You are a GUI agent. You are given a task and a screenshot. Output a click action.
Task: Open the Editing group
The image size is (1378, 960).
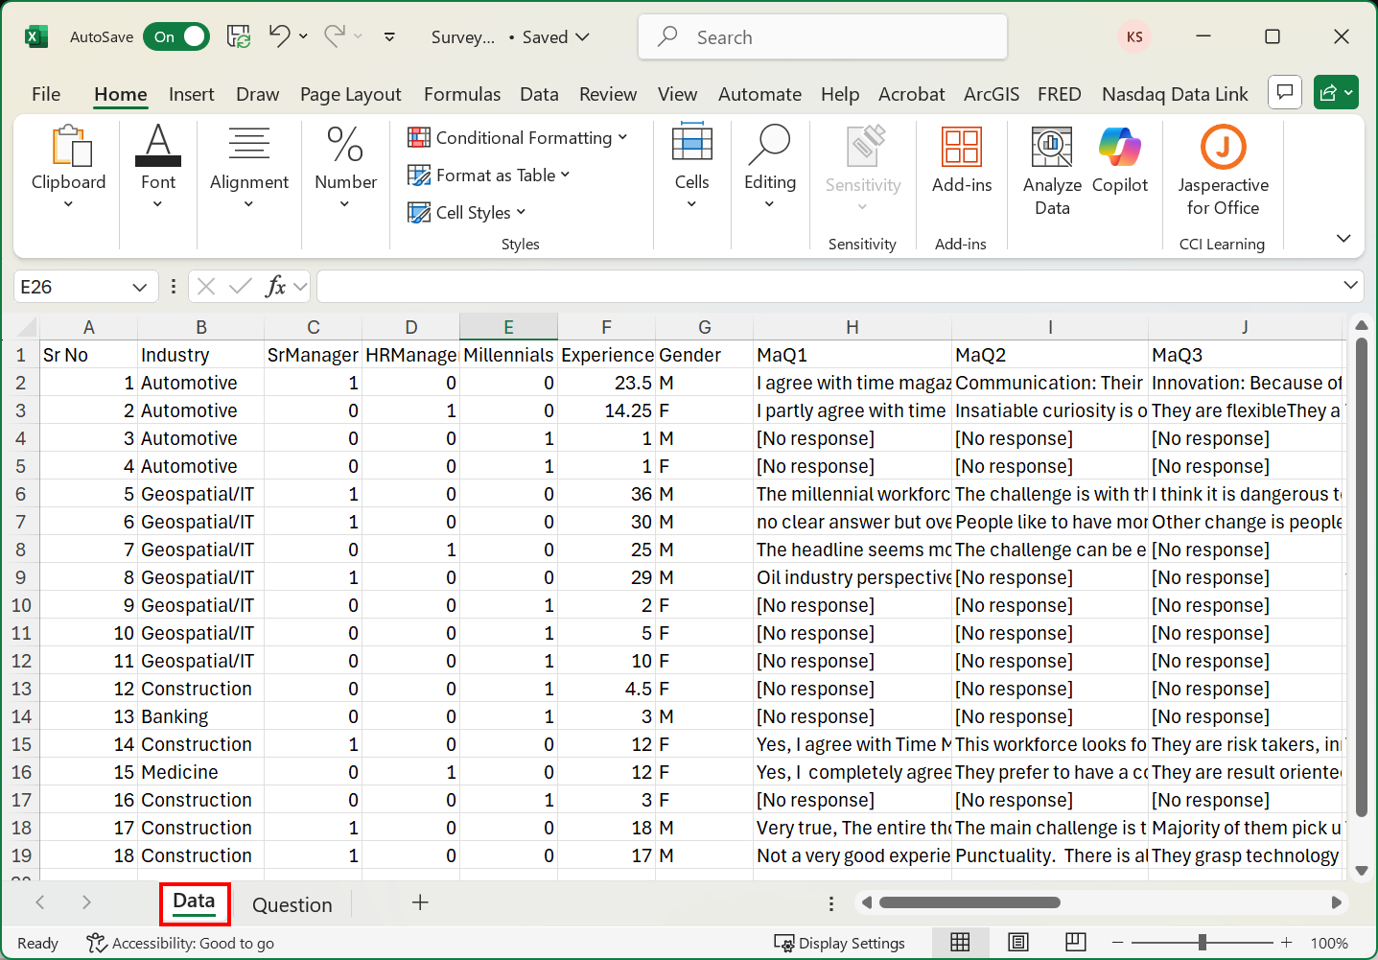point(770,168)
